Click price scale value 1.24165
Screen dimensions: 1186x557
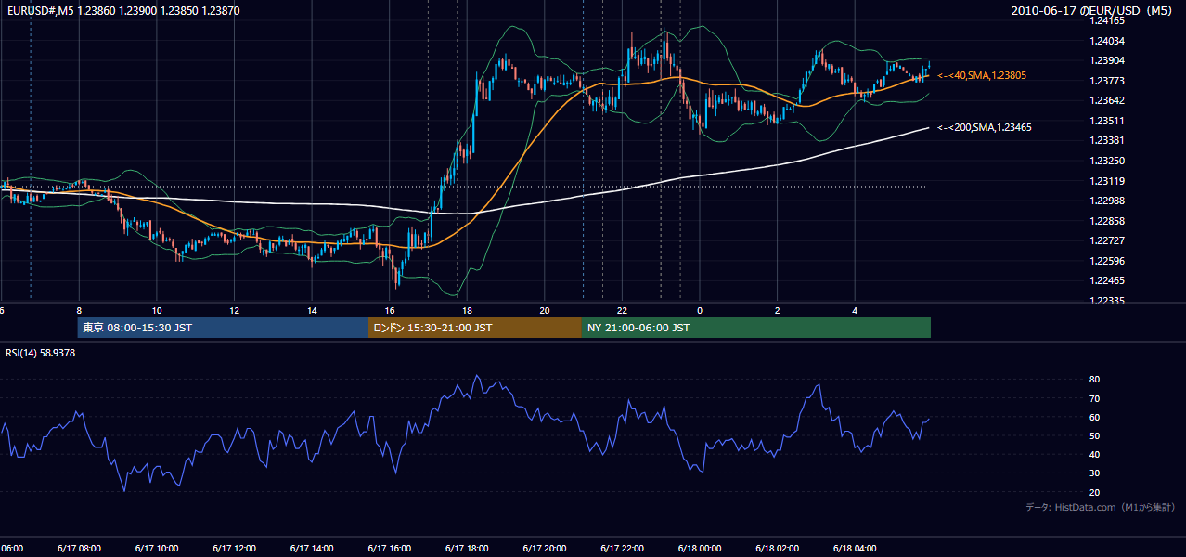pyautogui.click(x=1109, y=20)
